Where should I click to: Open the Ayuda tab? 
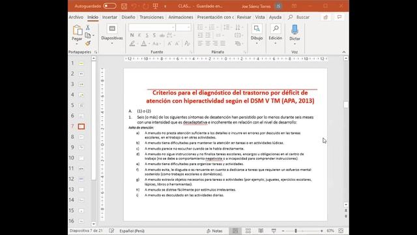[275, 17]
